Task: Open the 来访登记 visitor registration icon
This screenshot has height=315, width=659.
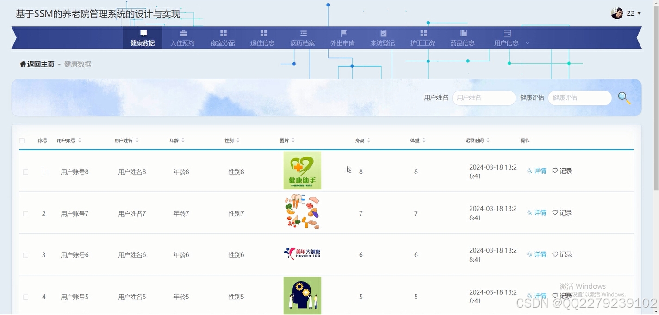Action: pyautogui.click(x=383, y=34)
